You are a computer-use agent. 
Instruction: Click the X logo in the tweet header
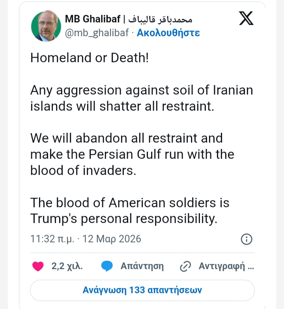(246, 19)
